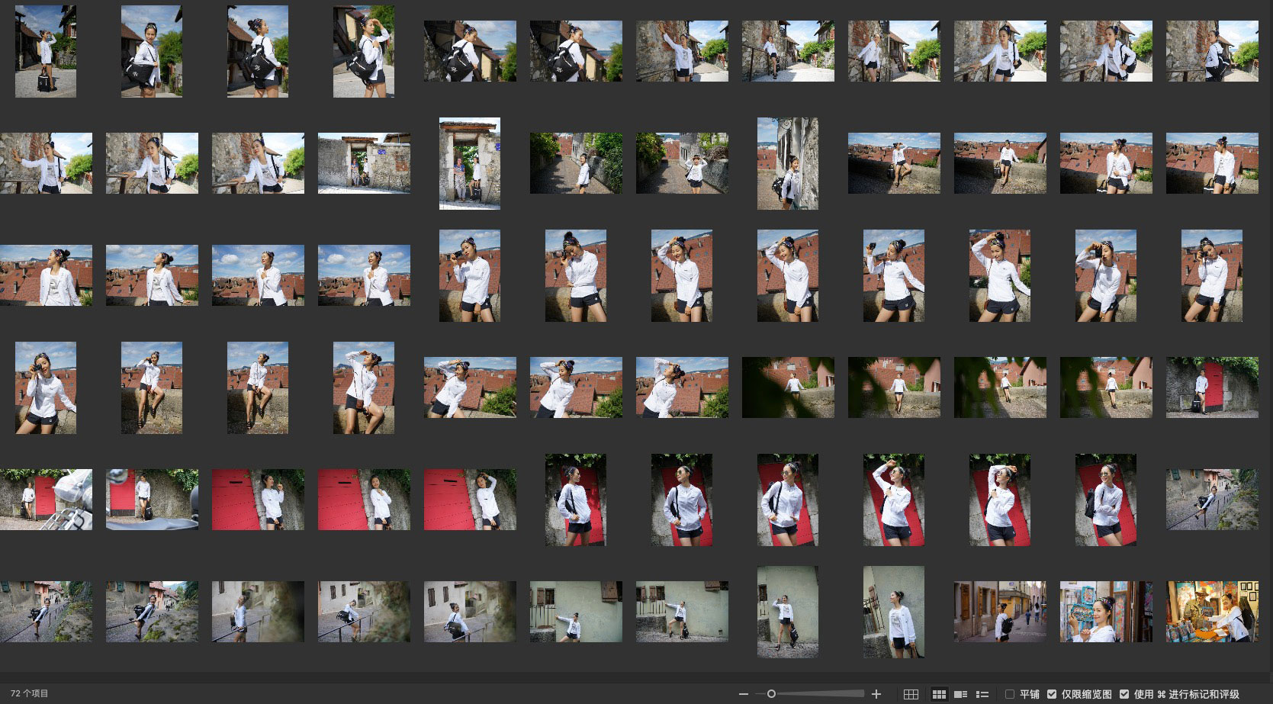1273x704 pixels.
Task: Select the motorcycle handlebar photo with red door
Action: pos(46,500)
